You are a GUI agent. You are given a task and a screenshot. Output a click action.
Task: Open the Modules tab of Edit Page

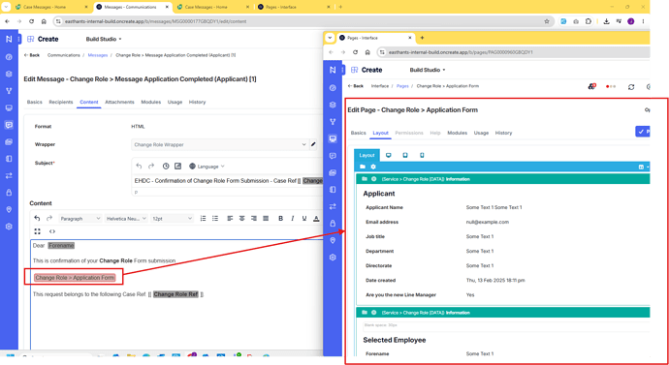click(x=457, y=133)
